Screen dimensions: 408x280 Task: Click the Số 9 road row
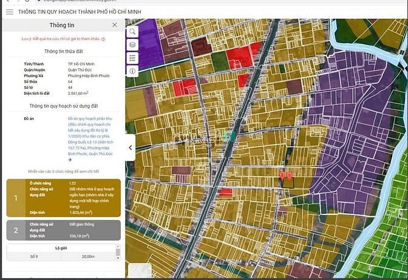tap(61, 256)
